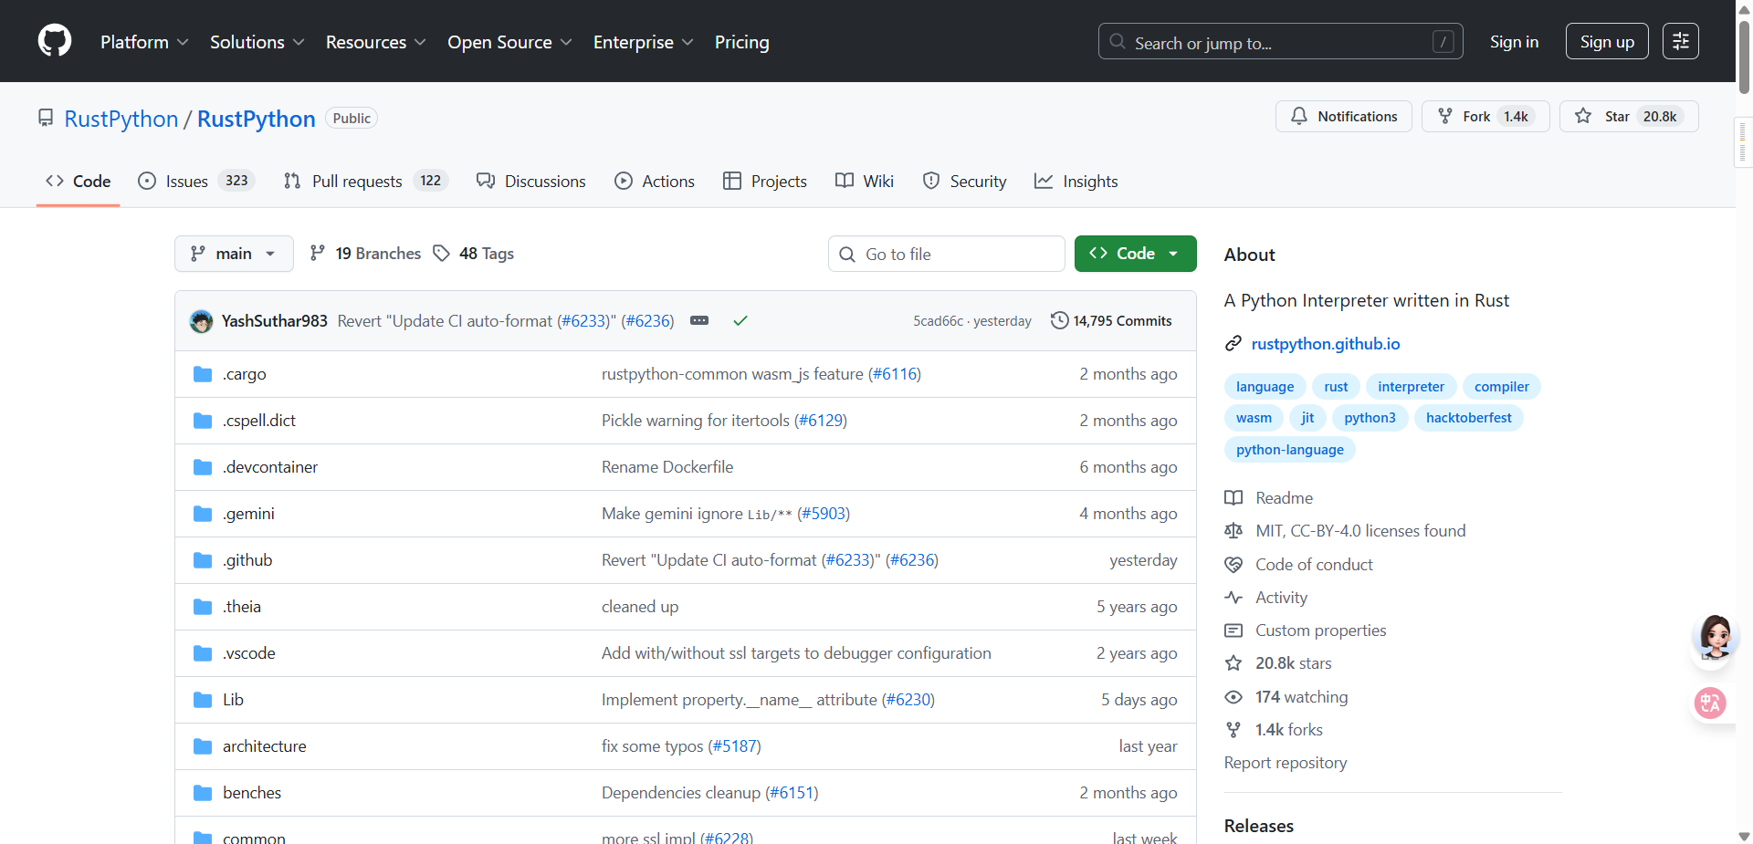The image size is (1753, 844).
Task: Click the Notifications bell button
Action: (x=1343, y=117)
